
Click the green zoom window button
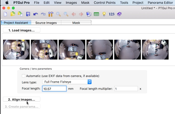13,8
